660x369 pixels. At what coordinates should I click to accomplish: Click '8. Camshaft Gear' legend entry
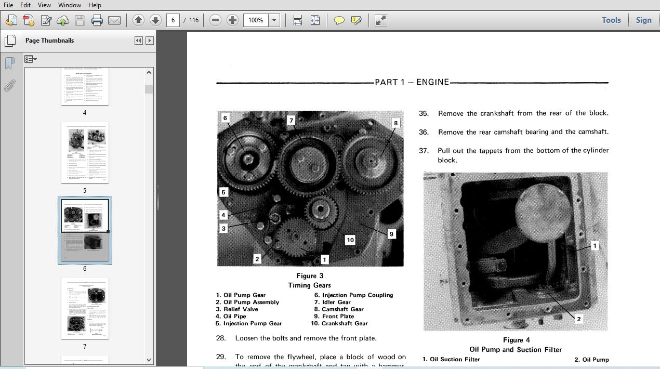coord(339,309)
